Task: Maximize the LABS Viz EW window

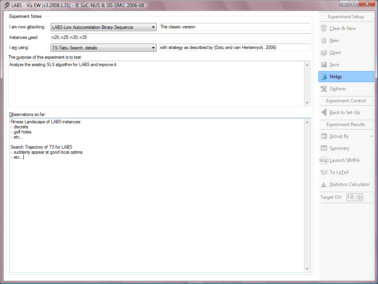Action: (354, 4)
